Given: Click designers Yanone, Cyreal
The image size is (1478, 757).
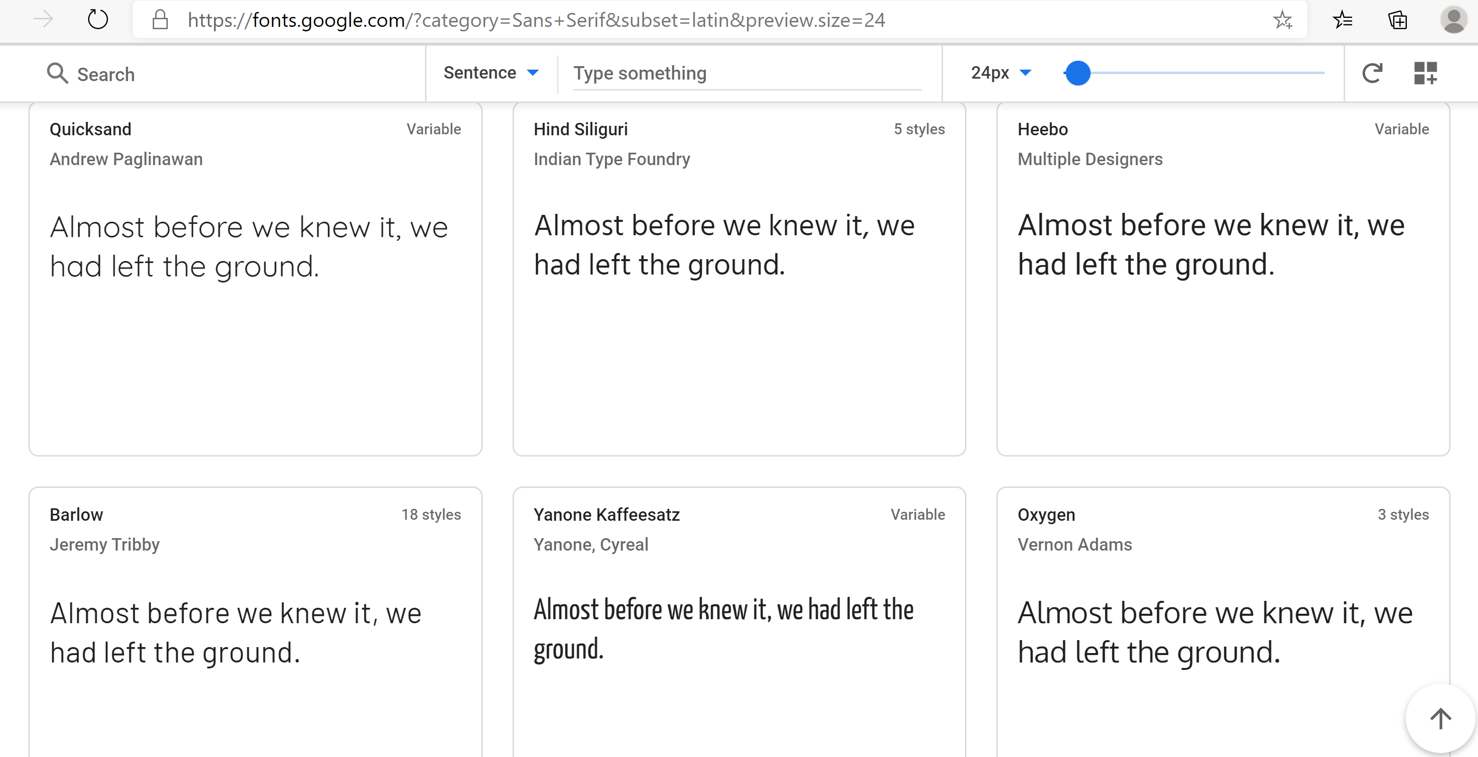Looking at the screenshot, I should [x=590, y=544].
